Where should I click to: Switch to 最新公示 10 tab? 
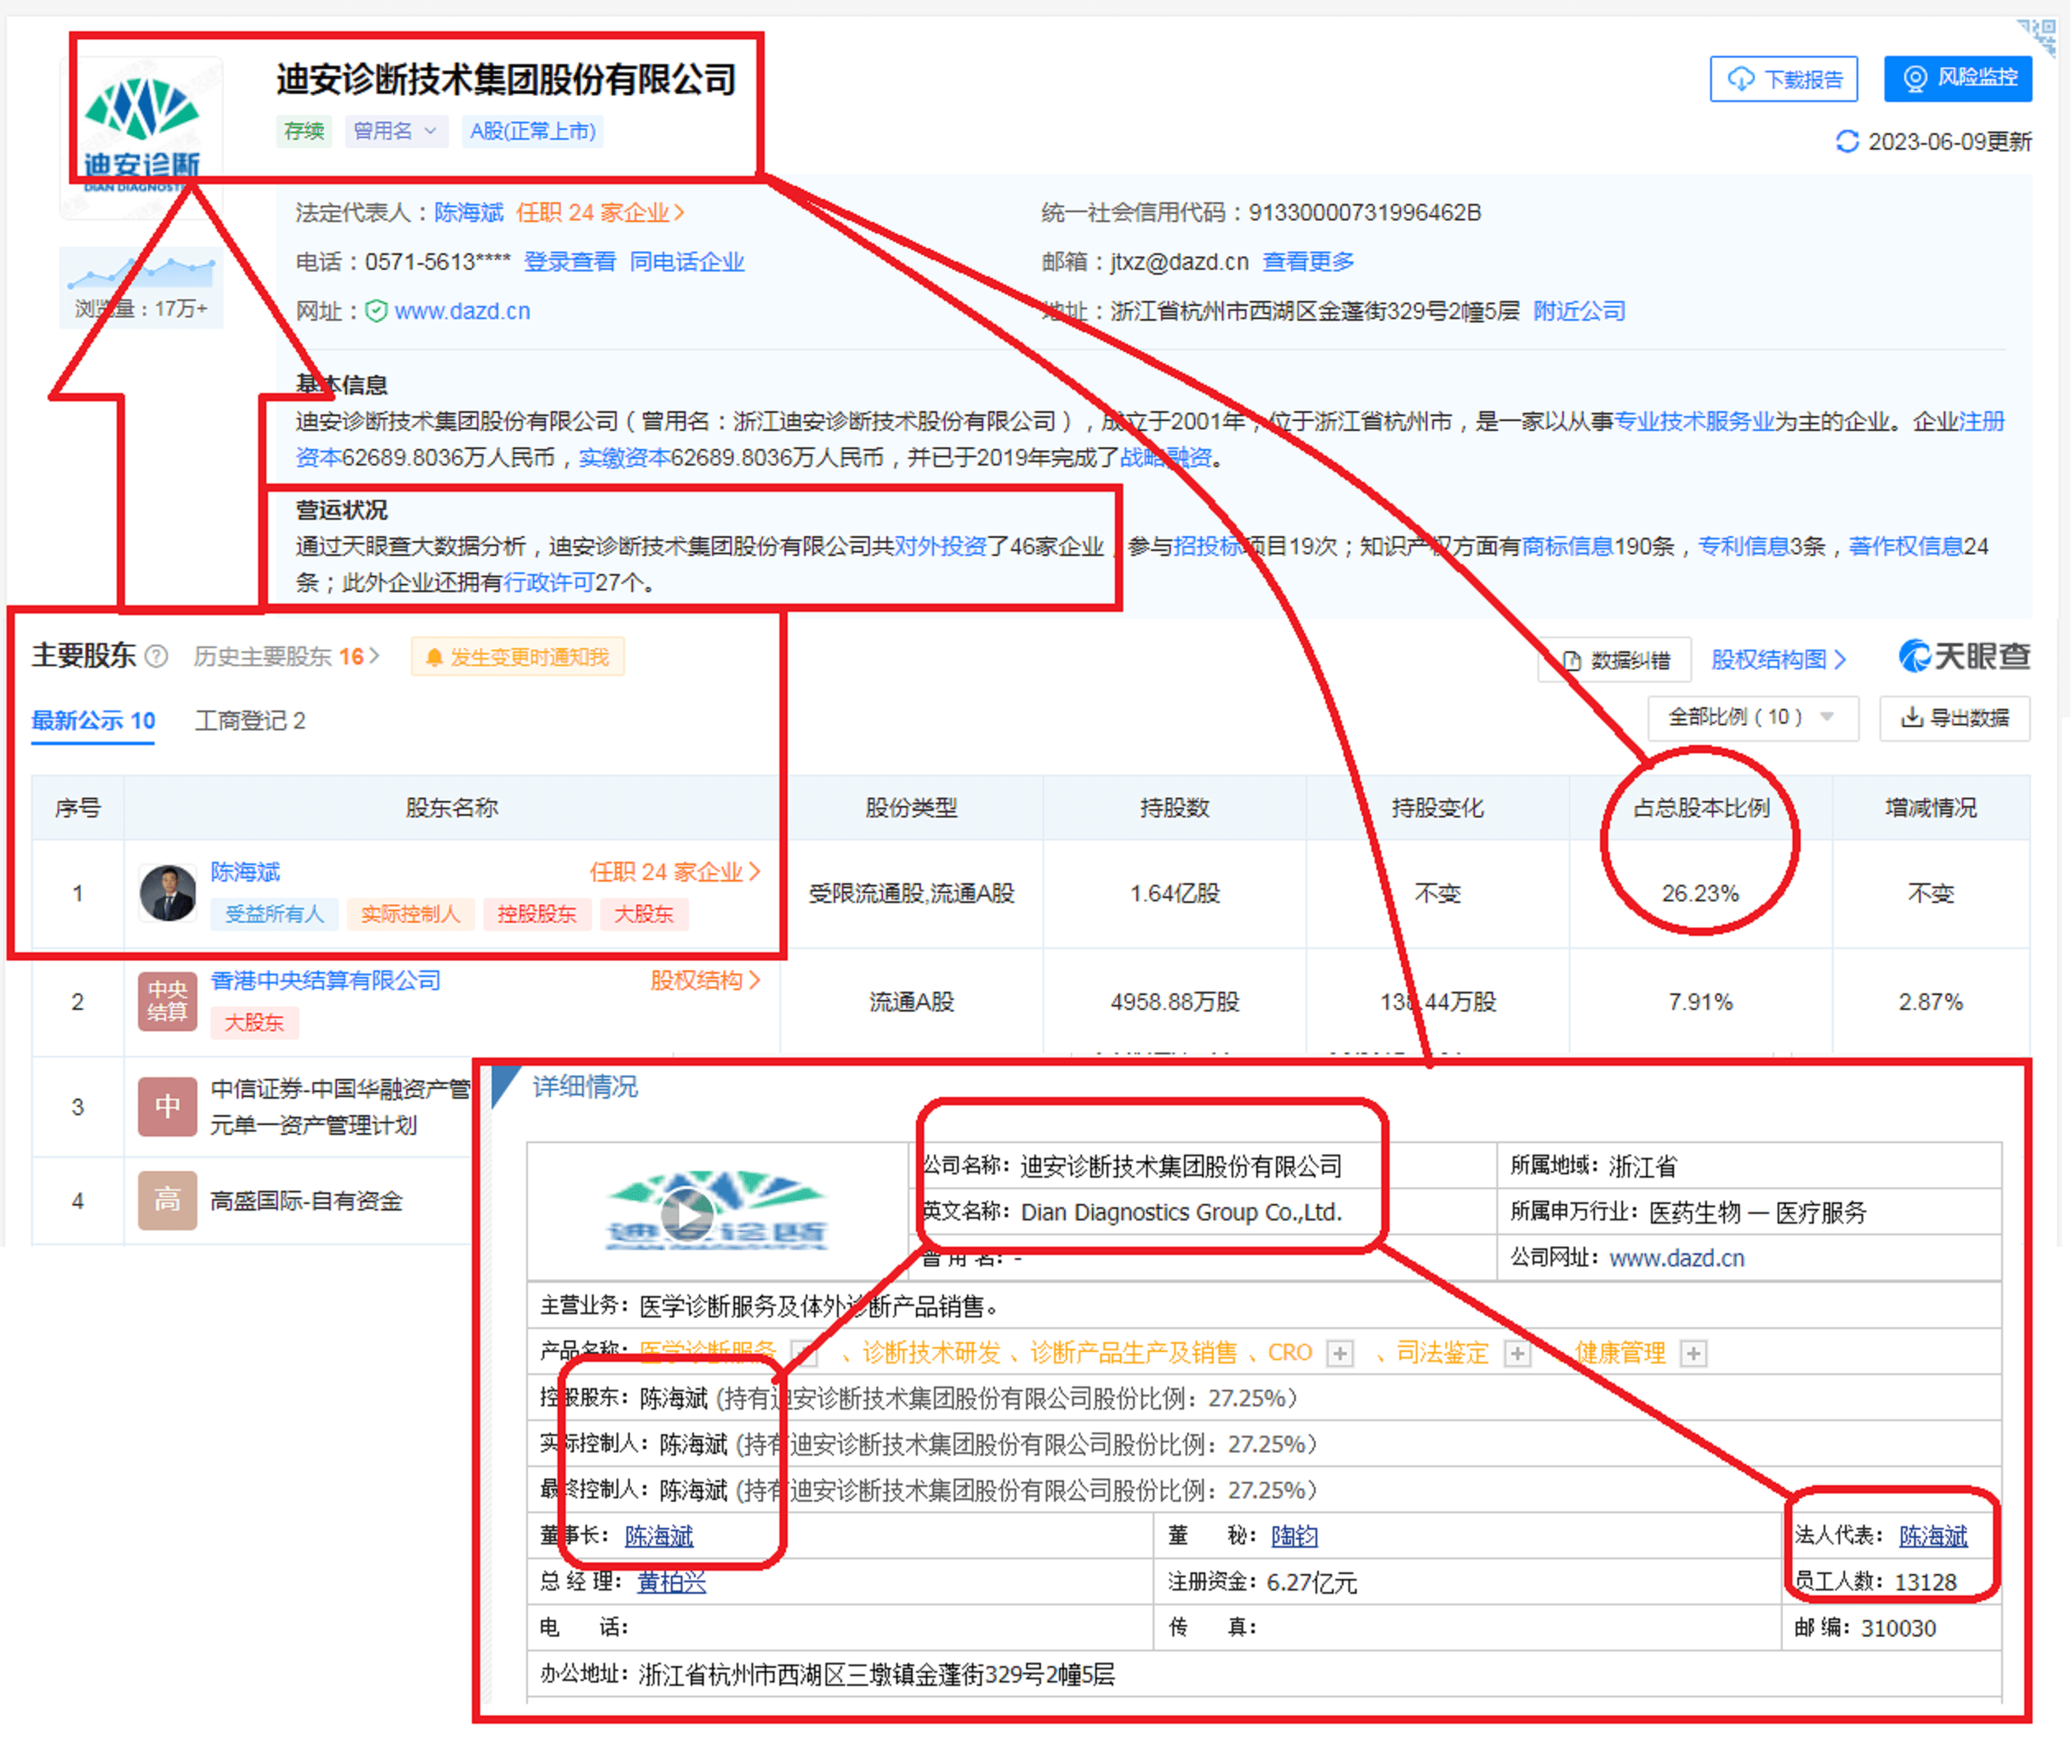(93, 721)
